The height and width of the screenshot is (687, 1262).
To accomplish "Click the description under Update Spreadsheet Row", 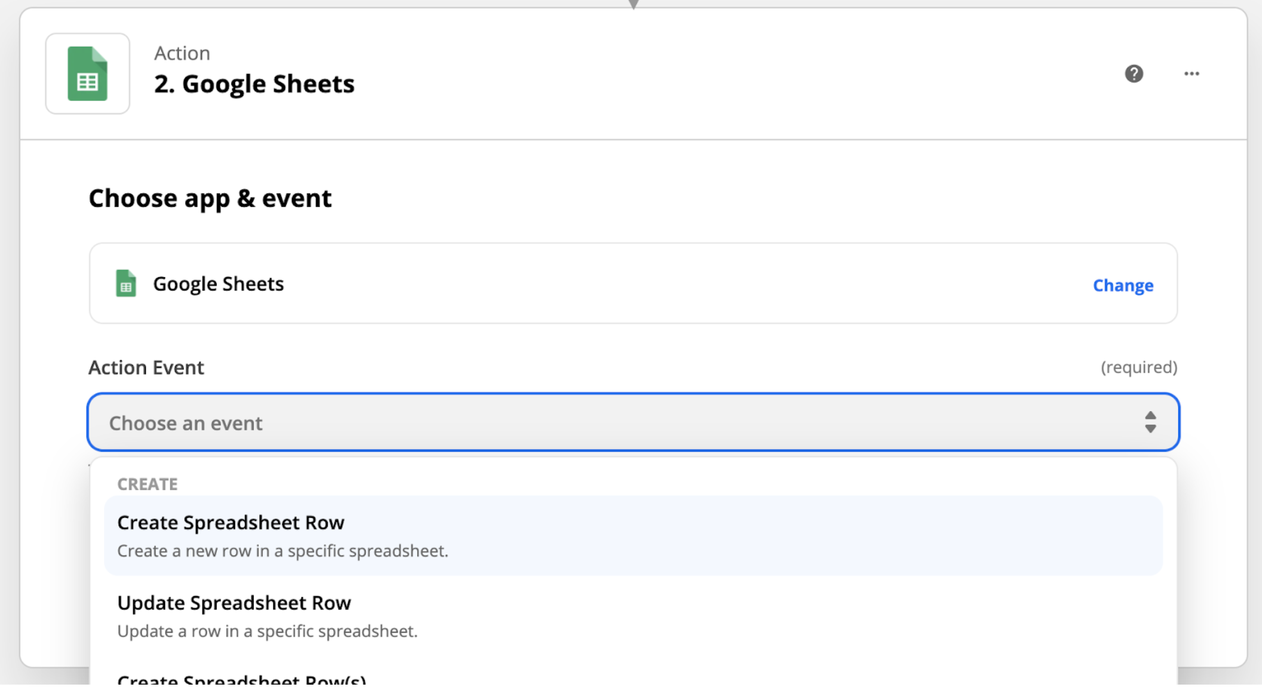I will click(x=268, y=631).
